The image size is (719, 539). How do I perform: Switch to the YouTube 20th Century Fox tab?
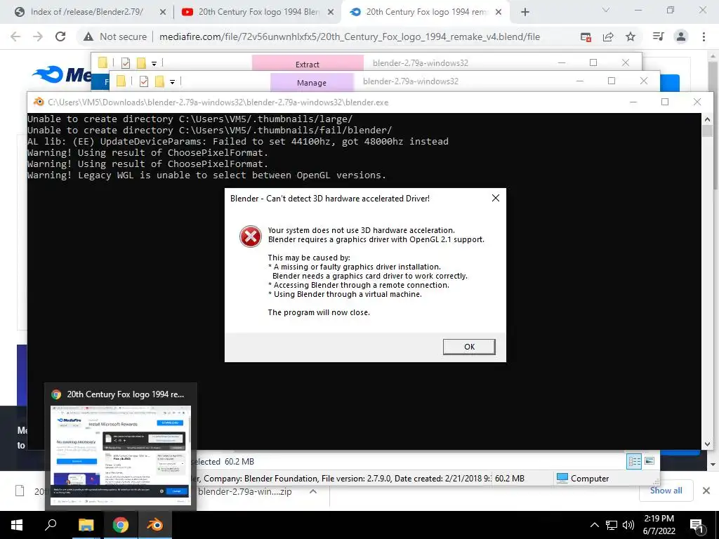(259, 12)
